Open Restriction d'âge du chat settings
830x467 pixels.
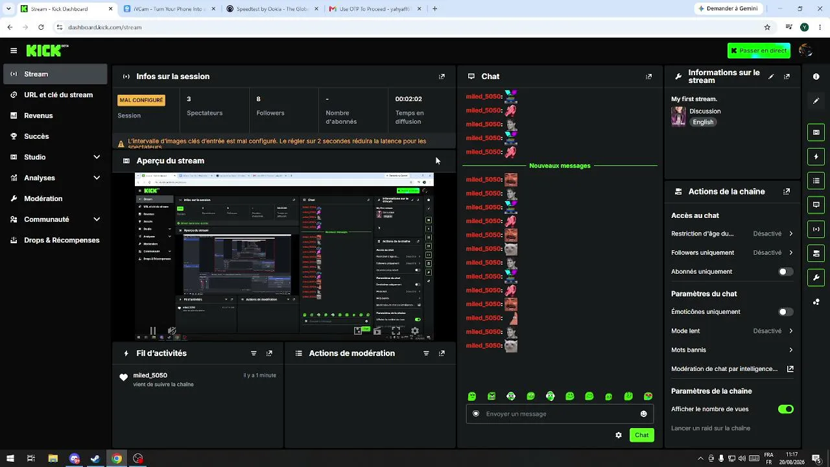pyautogui.click(x=732, y=233)
